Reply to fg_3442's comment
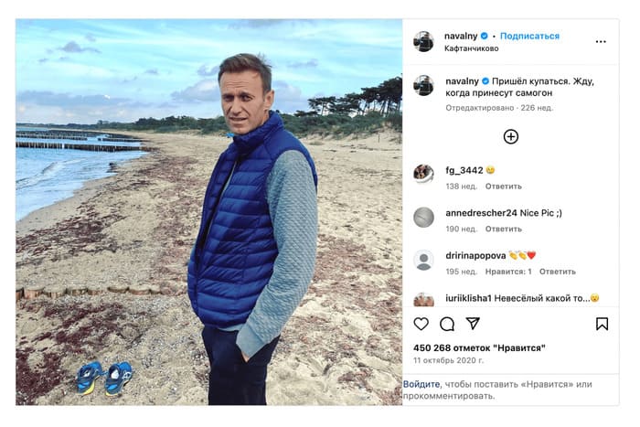This screenshot has width=640, height=427. click(x=503, y=186)
